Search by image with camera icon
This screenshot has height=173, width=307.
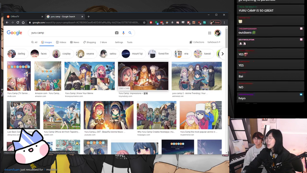point(117,33)
